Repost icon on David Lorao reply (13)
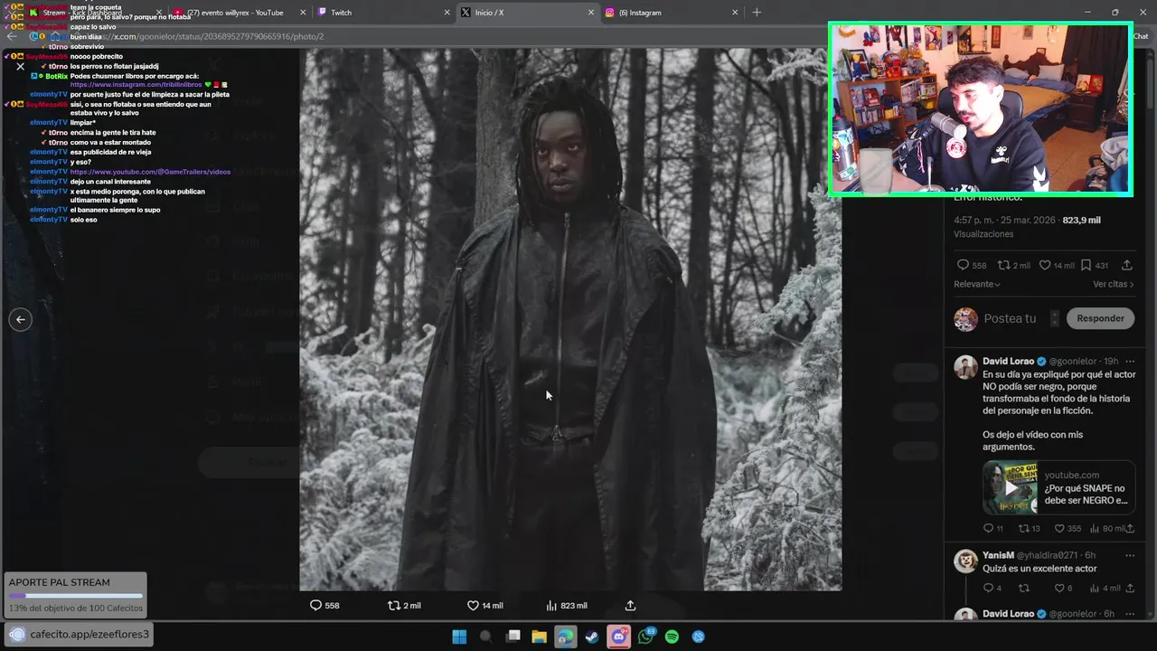Viewport: 1157px width, 651px height. click(x=1023, y=529)
